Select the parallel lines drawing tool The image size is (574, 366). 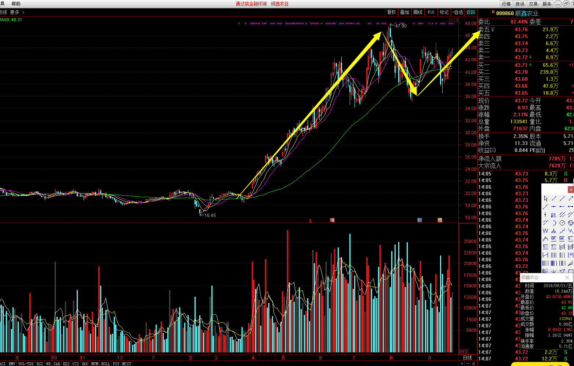click(x=562, y=215)
